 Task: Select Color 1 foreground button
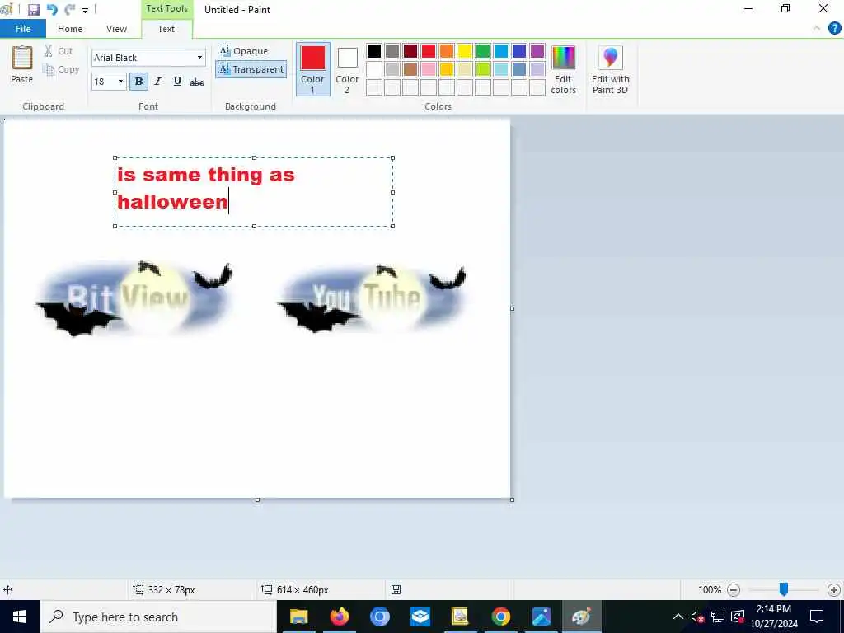pos(312,69)
